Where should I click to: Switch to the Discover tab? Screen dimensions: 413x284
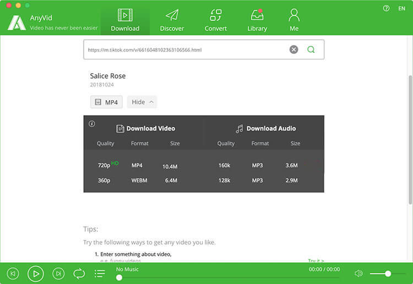pos(172,20)
